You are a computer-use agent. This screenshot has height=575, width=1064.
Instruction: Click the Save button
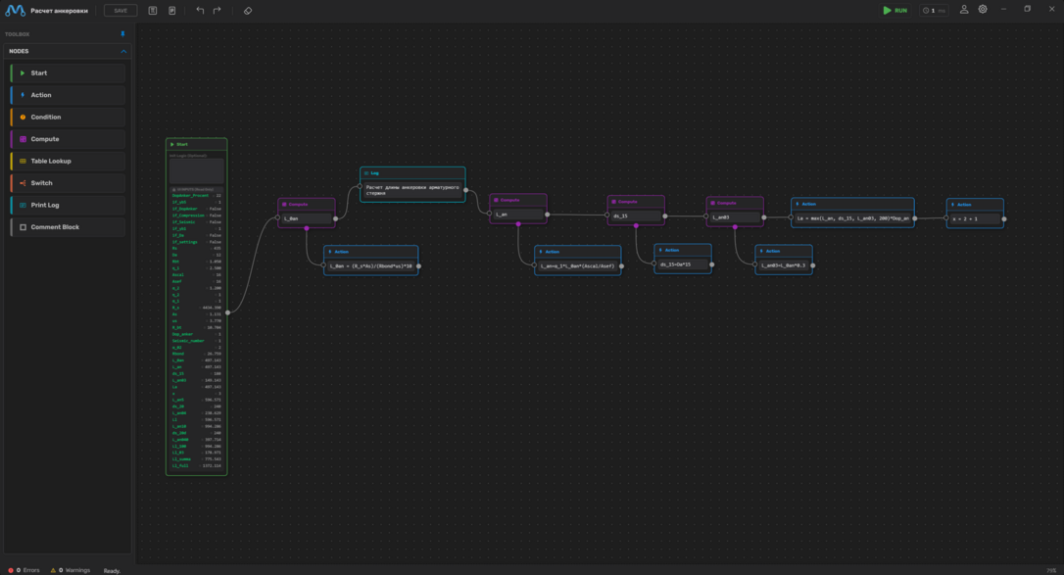point(121,11)
